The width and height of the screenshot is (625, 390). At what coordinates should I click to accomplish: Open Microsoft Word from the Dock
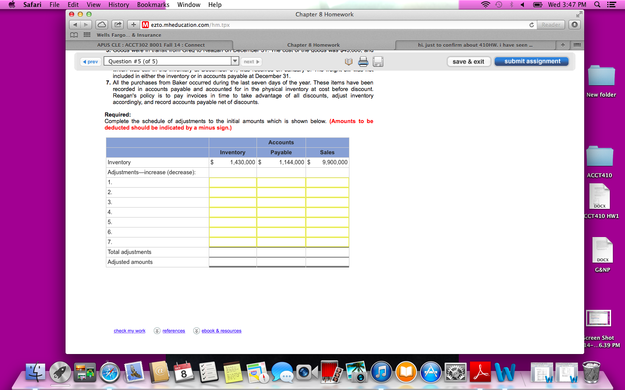pyautogui.click(x=505, y=372)
